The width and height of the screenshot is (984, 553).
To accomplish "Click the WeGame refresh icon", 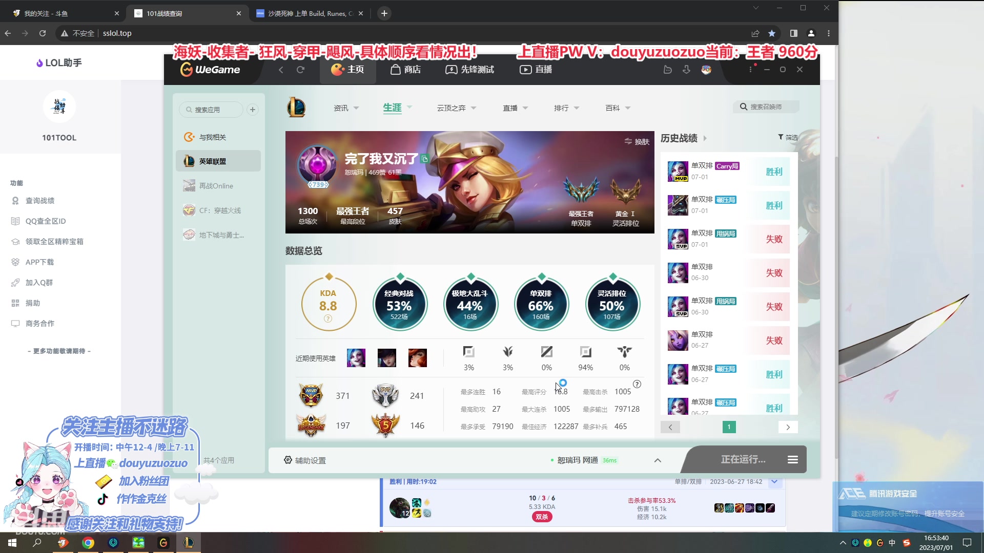I will coord(300,70).
